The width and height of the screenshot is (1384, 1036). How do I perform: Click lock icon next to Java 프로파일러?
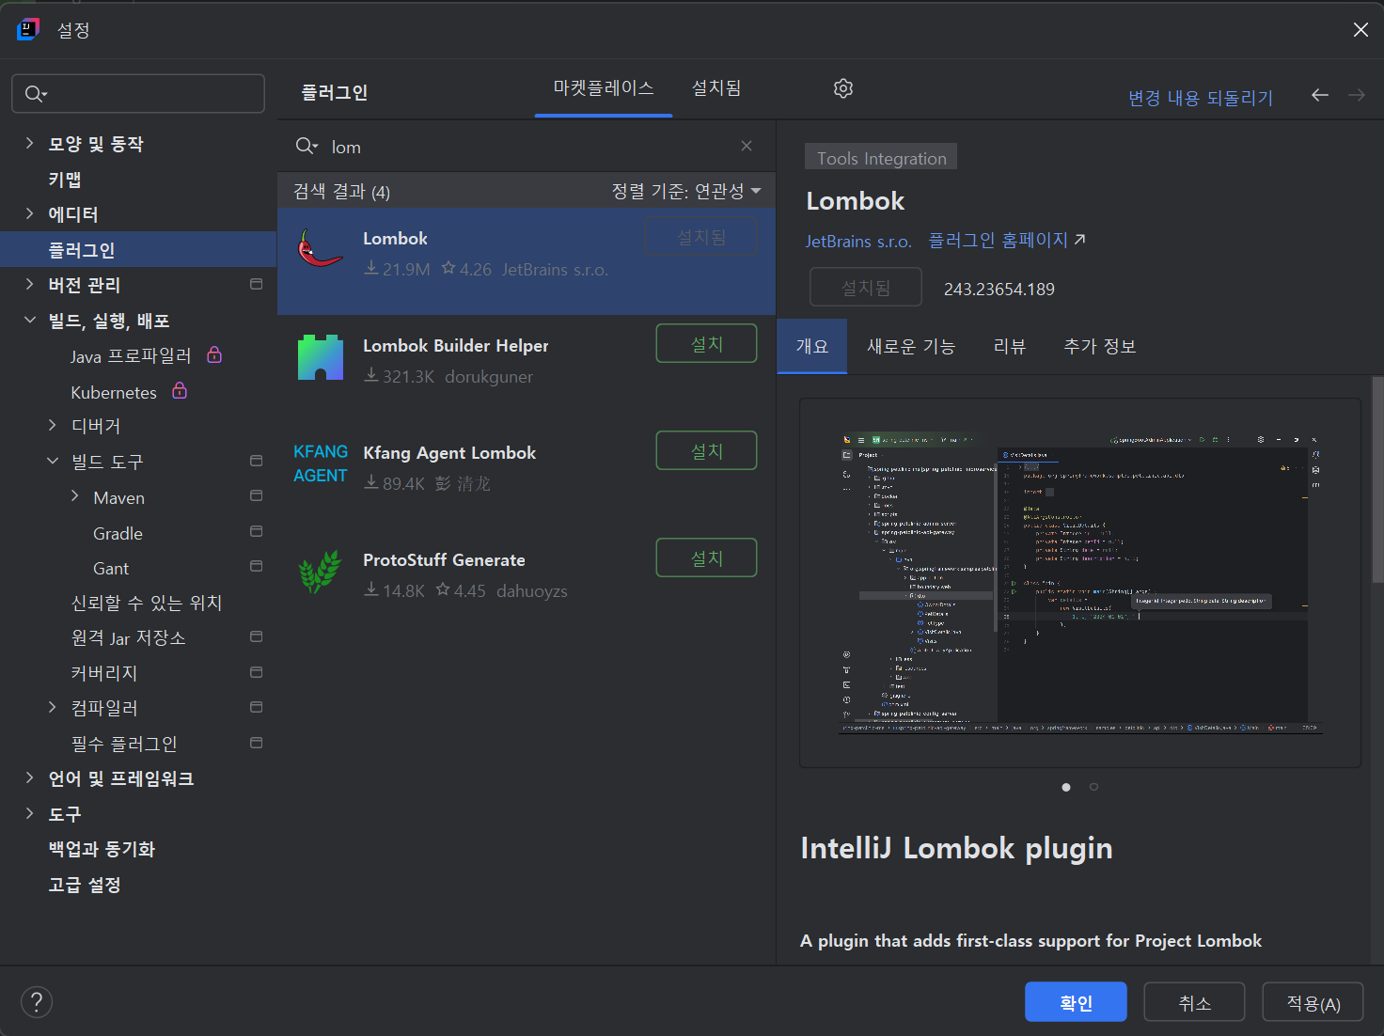(214, 354)
